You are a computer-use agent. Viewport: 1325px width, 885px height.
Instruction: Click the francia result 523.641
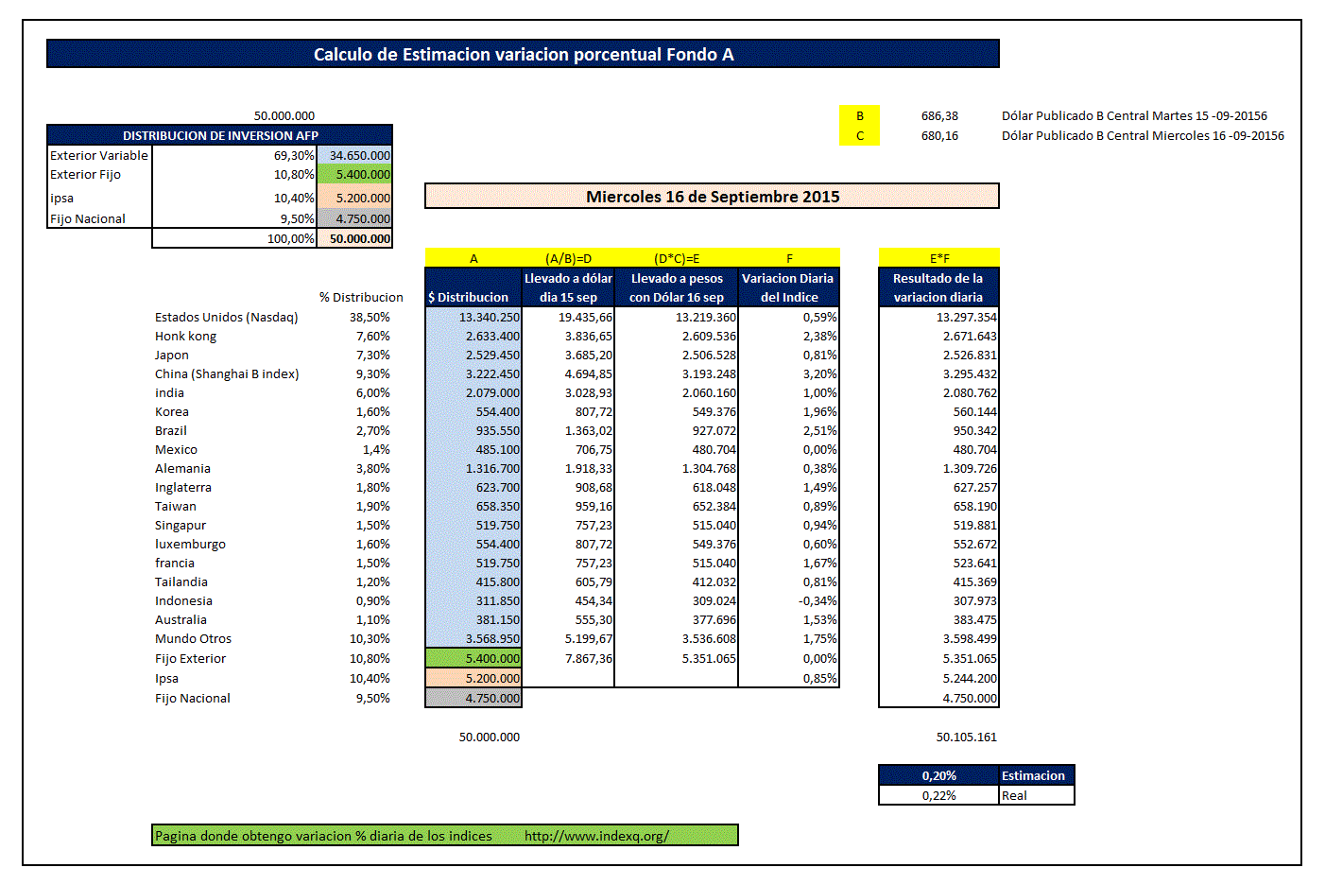click(x=974, y=564)
